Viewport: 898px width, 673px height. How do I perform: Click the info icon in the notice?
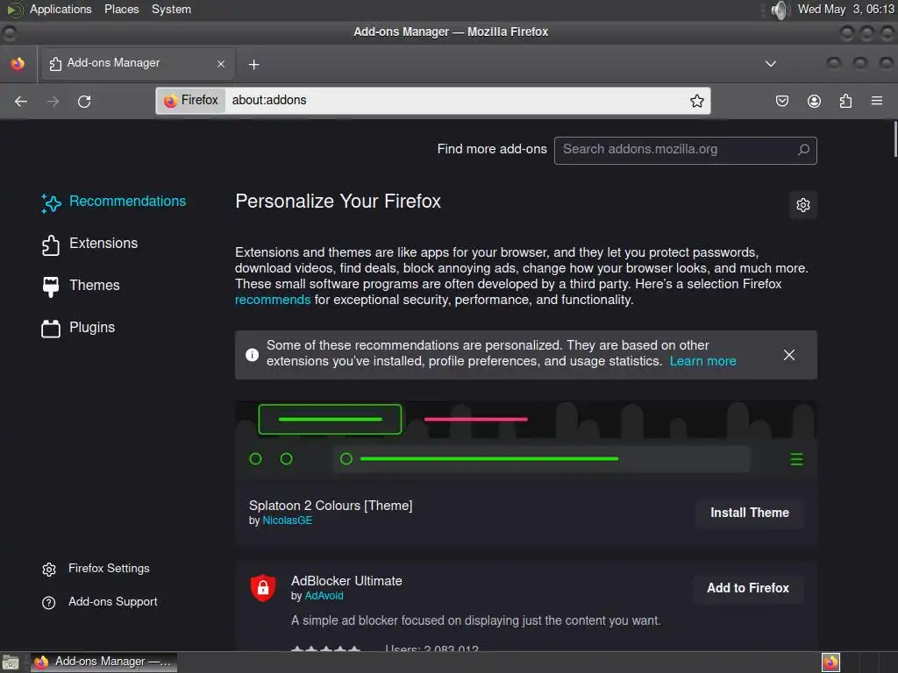pos(252,355)
